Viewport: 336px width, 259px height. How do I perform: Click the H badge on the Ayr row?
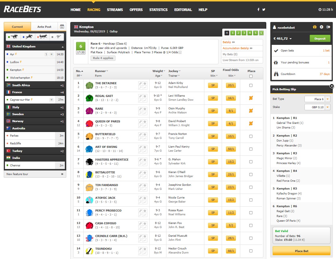[52, 54]
